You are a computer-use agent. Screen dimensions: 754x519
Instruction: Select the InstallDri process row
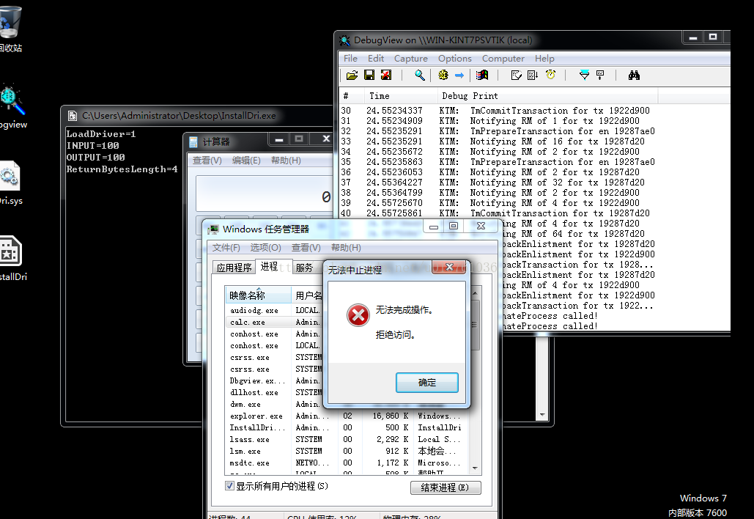pos(346,427)
